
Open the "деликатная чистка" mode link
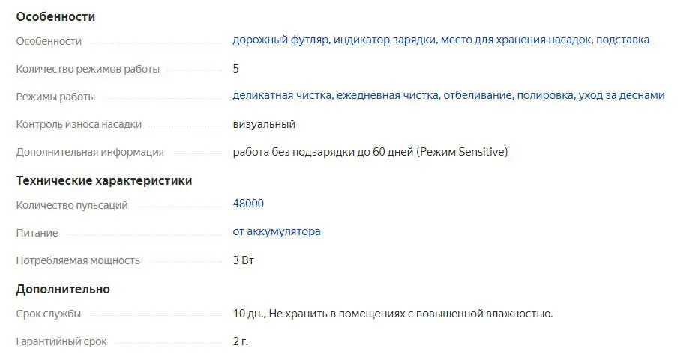click(282, 95)
